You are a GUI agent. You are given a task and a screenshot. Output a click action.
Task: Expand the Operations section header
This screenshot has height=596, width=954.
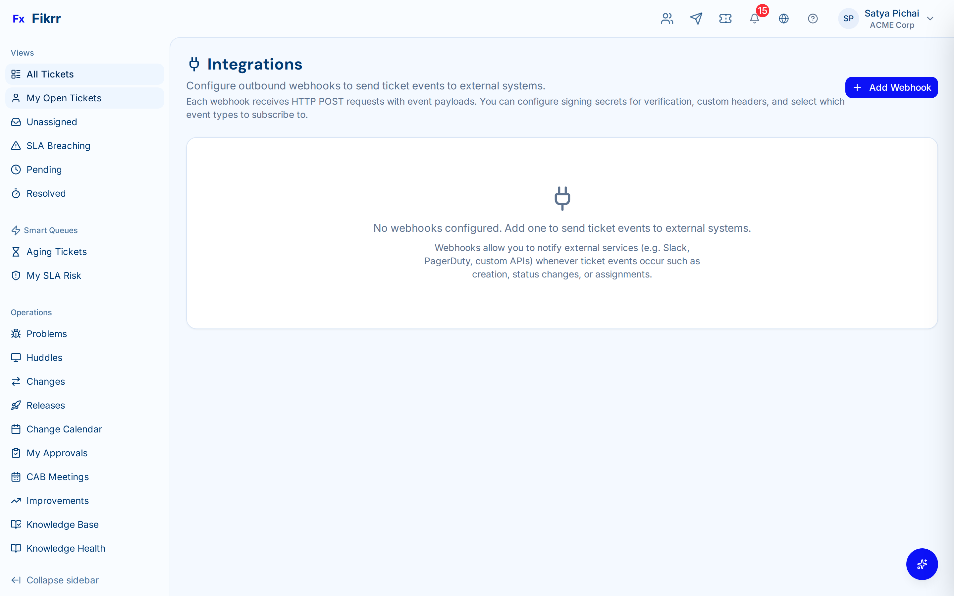click(31, 312)
